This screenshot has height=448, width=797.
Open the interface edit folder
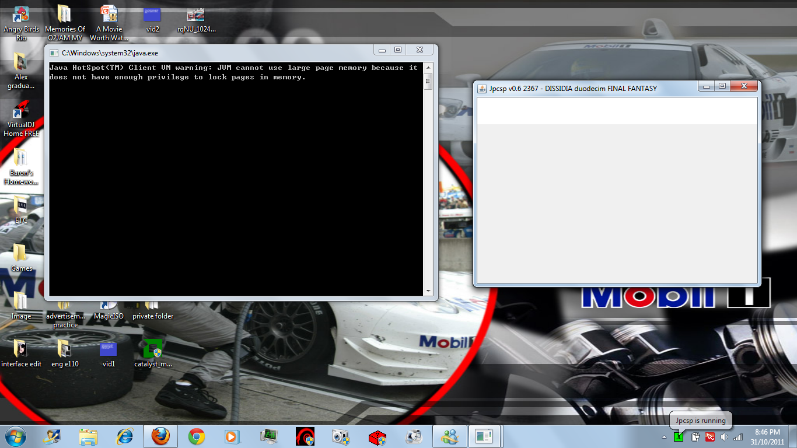[21, 353]
